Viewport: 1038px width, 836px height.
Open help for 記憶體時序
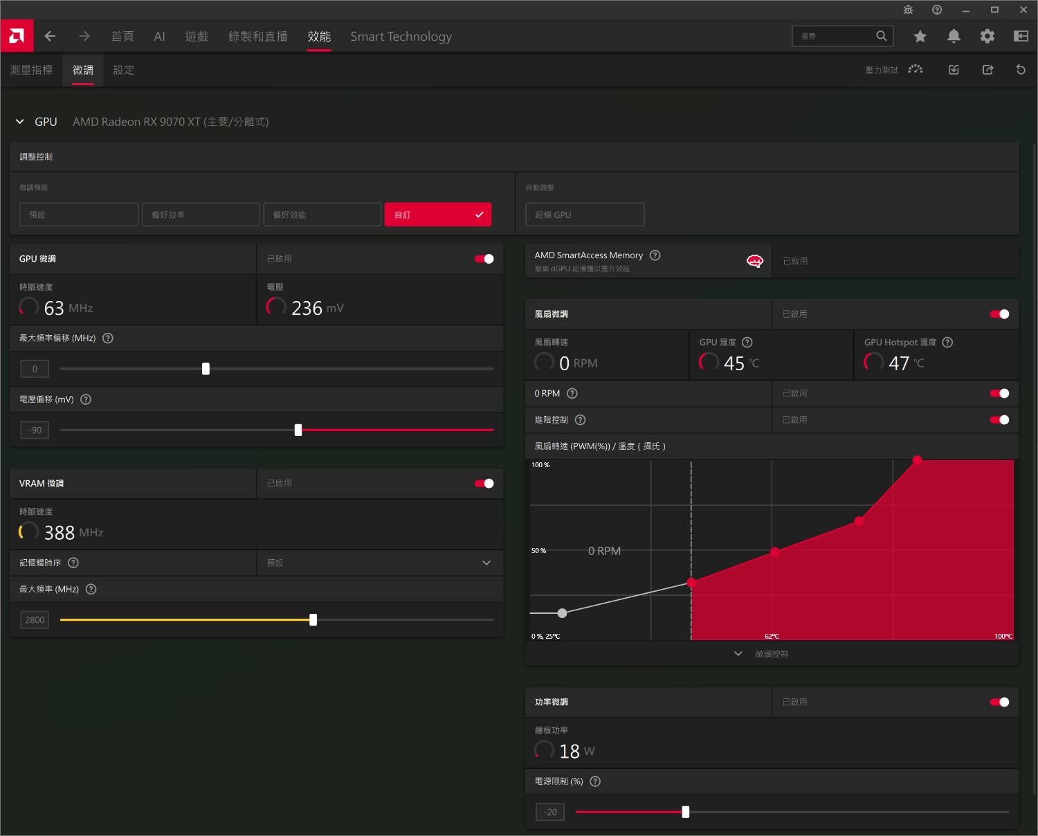tap(73, 563)
